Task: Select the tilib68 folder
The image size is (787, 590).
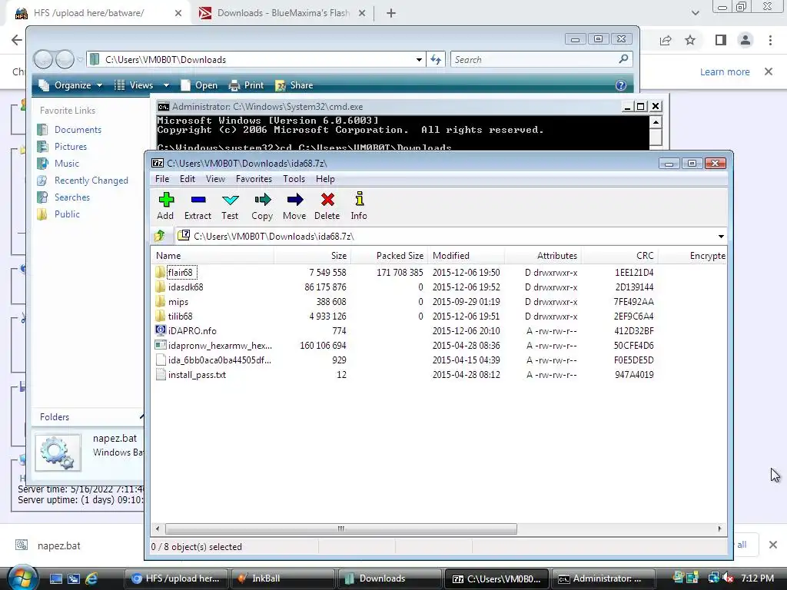Action: 180,316
